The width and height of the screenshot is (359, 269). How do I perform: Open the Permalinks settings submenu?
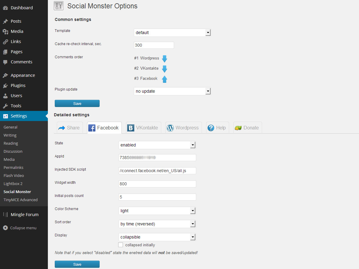pyautogui.click(x=13, y=168)
